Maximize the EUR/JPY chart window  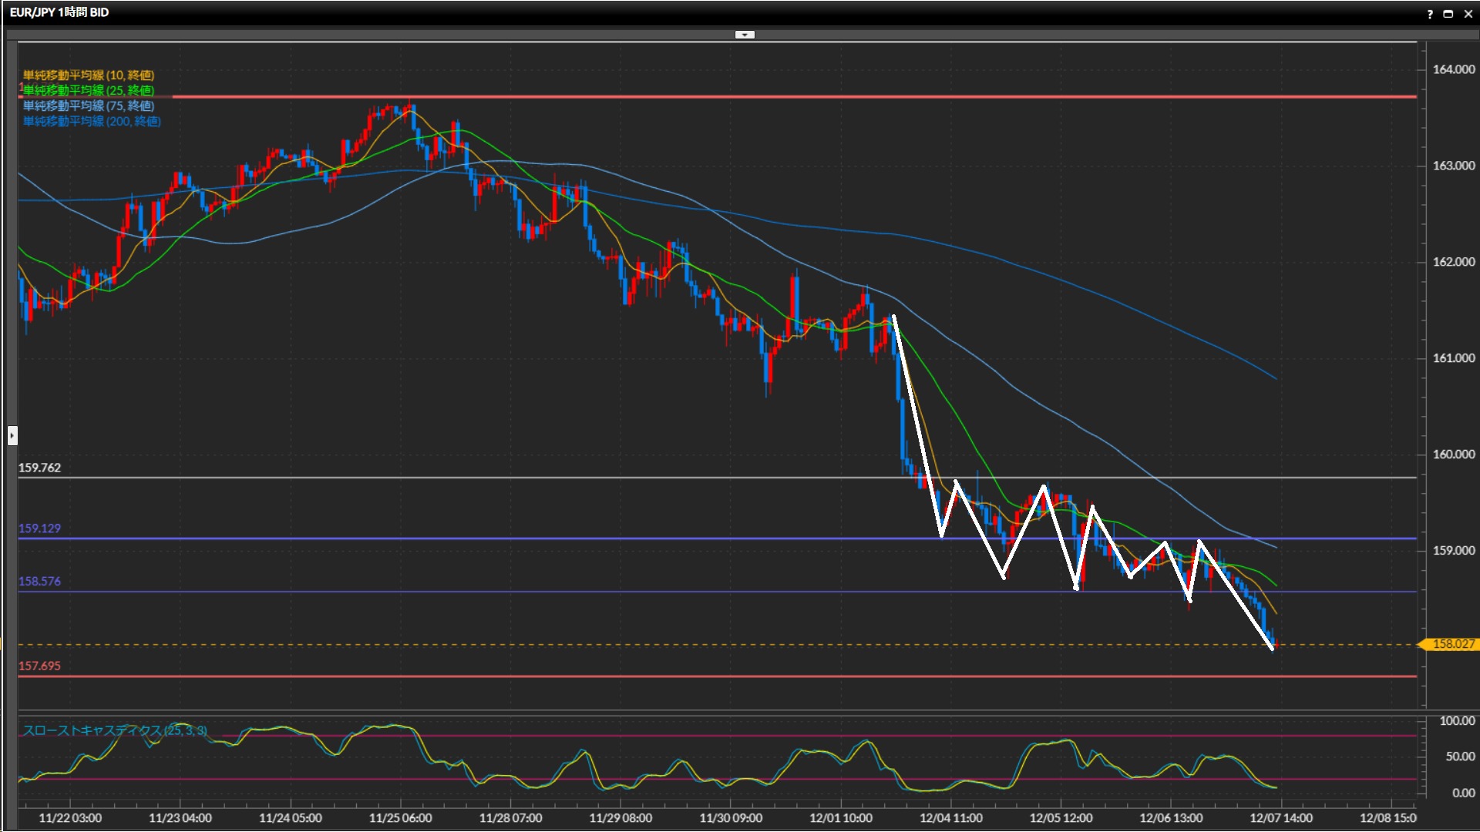point(1448,13)
